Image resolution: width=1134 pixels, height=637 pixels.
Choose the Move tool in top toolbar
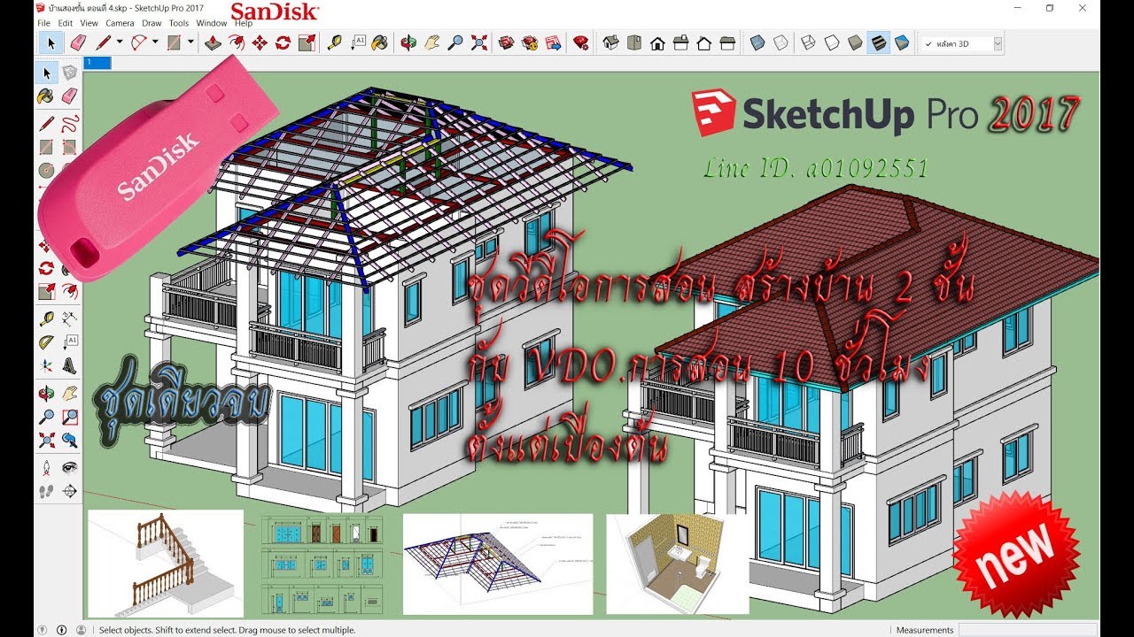coord(260,42)
